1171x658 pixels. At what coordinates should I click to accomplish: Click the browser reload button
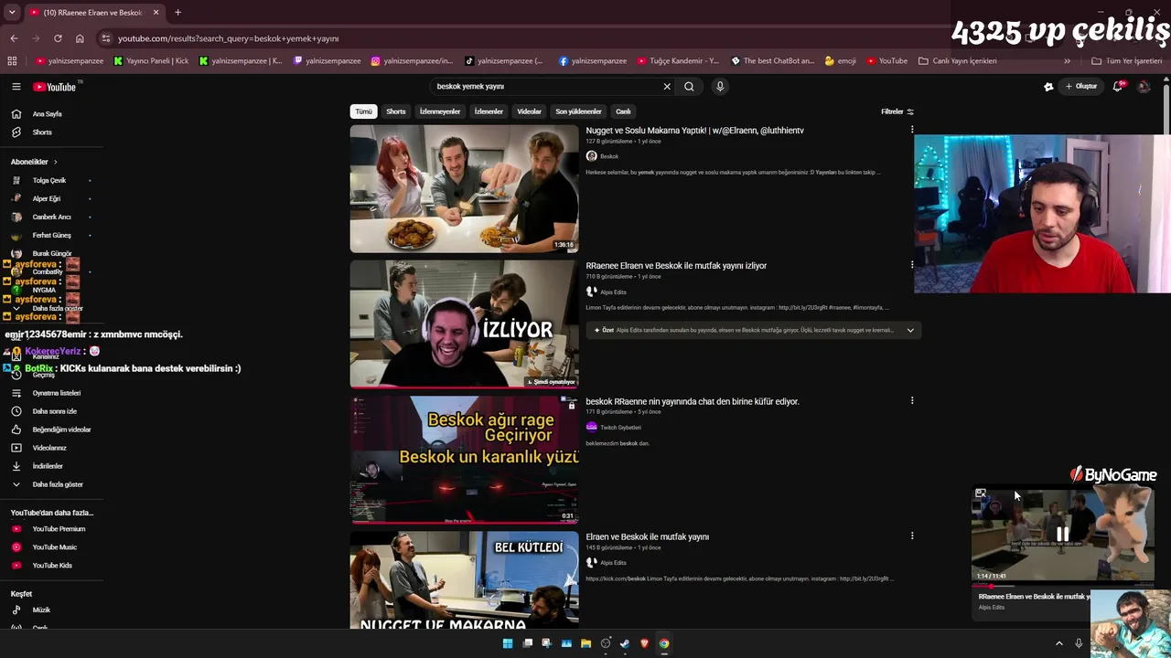(x=58, y=38)
